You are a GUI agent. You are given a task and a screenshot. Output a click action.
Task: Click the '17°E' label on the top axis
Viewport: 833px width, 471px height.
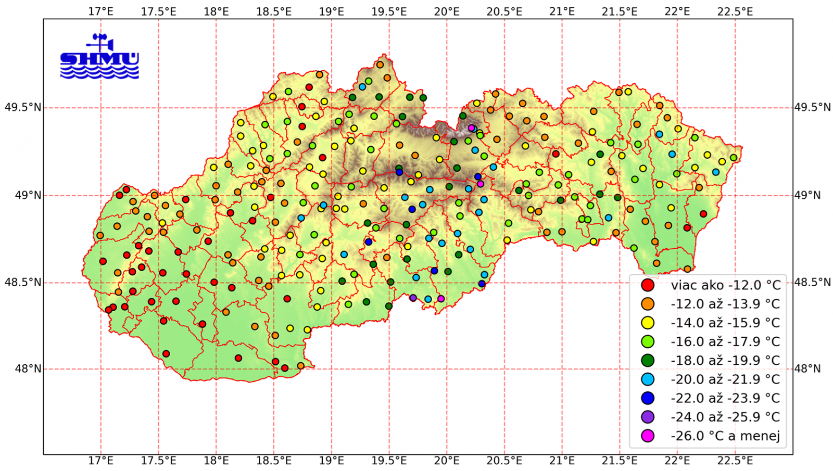(100, 11)
